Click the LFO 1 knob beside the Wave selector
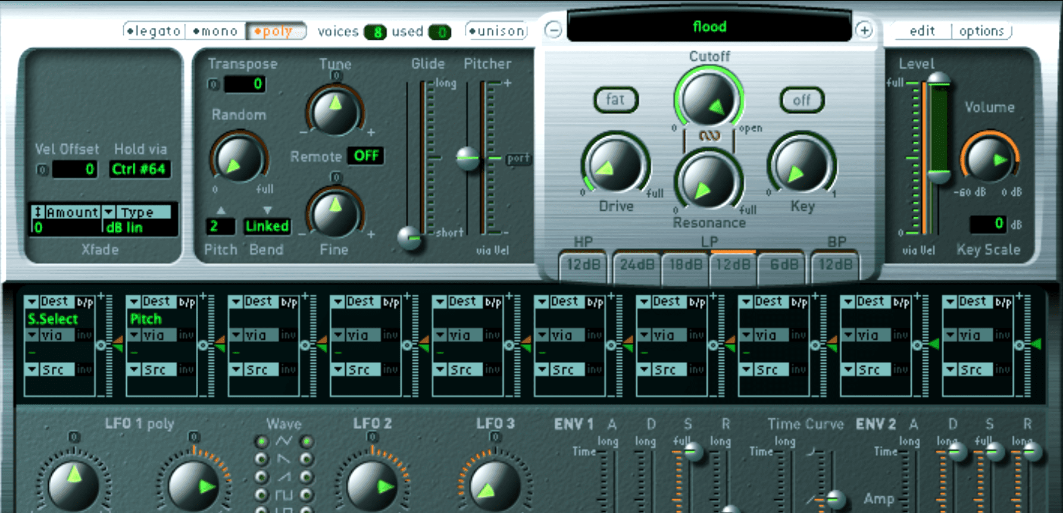Viewport: 1063px width, 513px height. click(194, 485)
